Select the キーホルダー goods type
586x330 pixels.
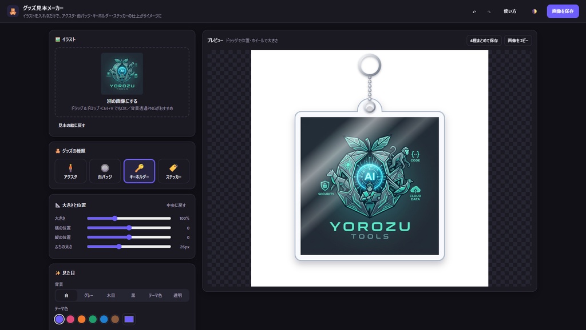click(x=140, y=171)
